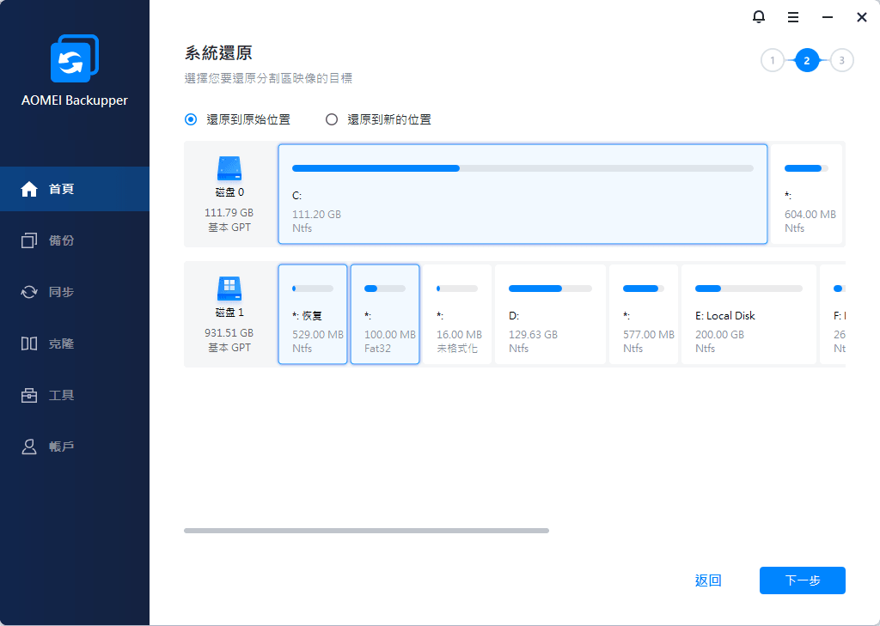Select the 16.00 MB 未格式化 partition
This screenshot has width=880, height=626.
[457, 314]
